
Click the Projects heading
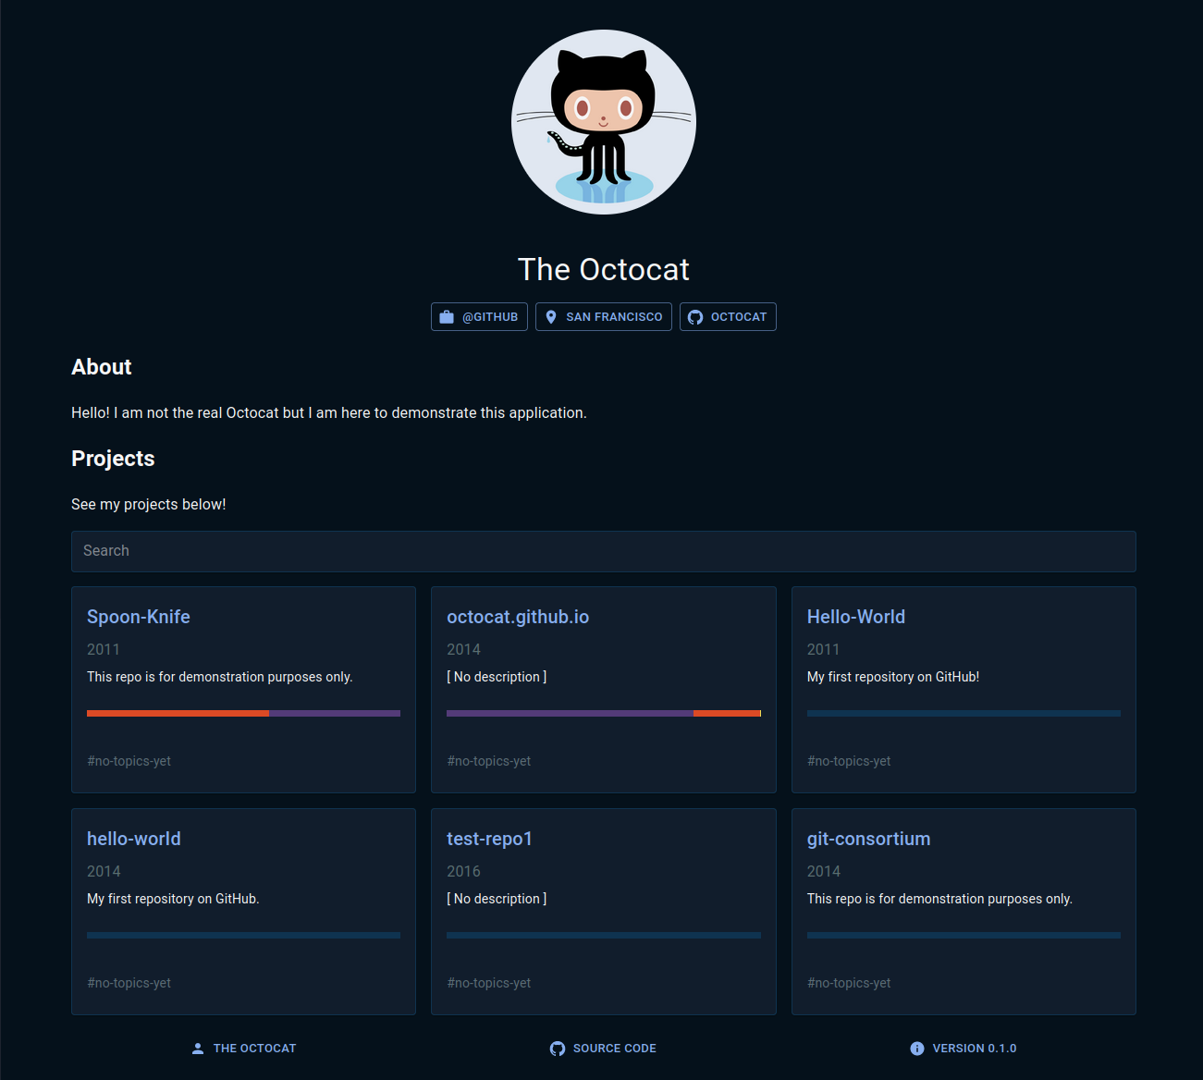click(x=113, y=459)
